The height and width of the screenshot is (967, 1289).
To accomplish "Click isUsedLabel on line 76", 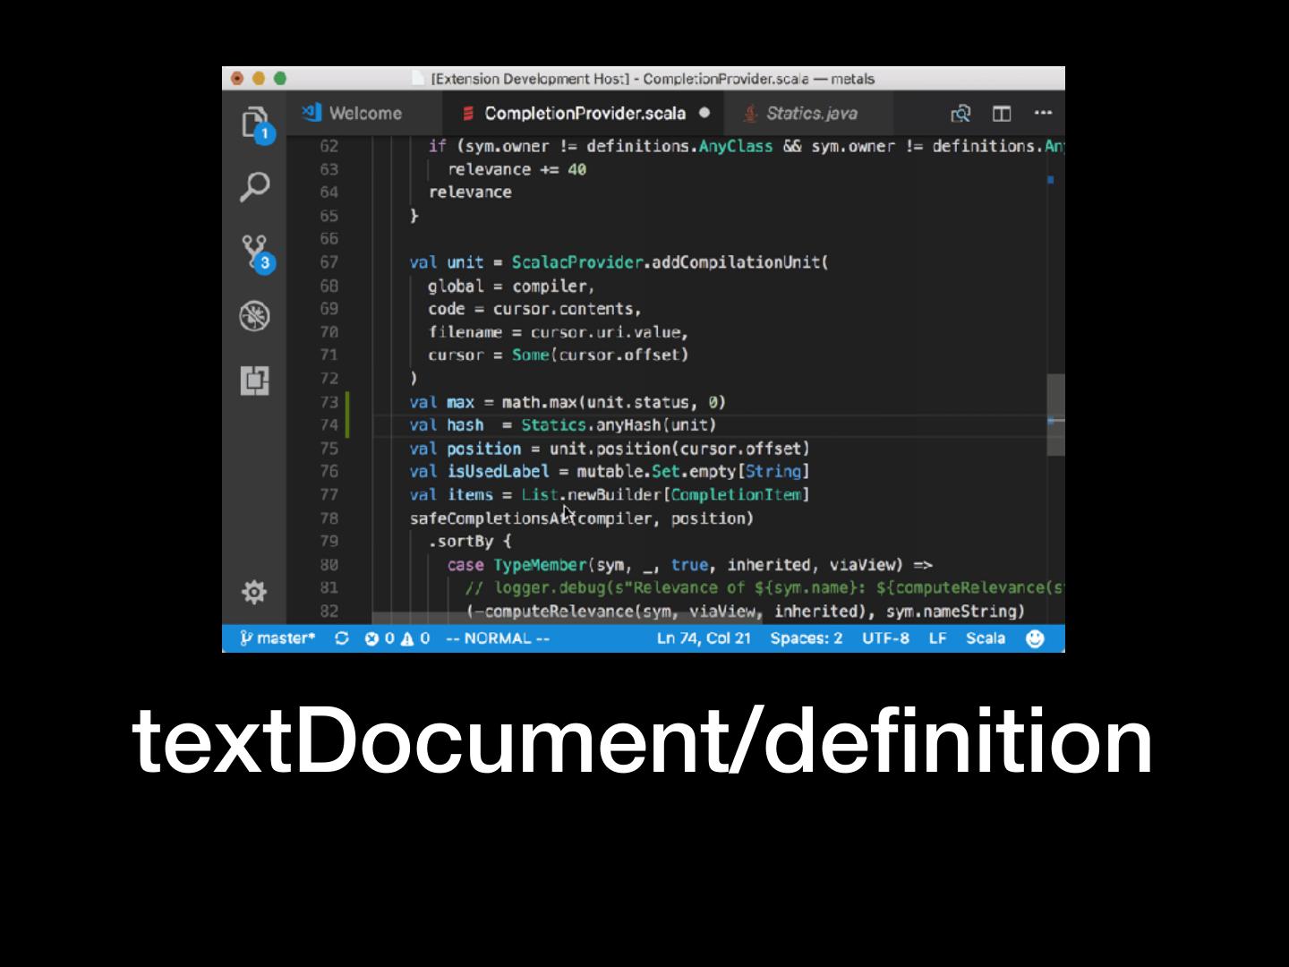I will [x=498, y=472].
